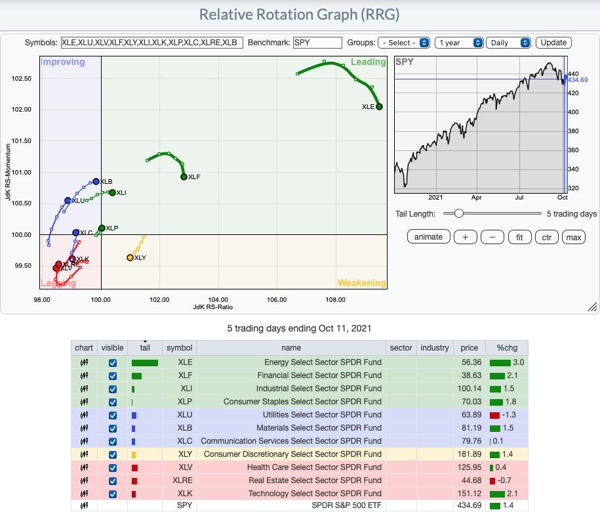Sort table by price column header

coord(469,348)
